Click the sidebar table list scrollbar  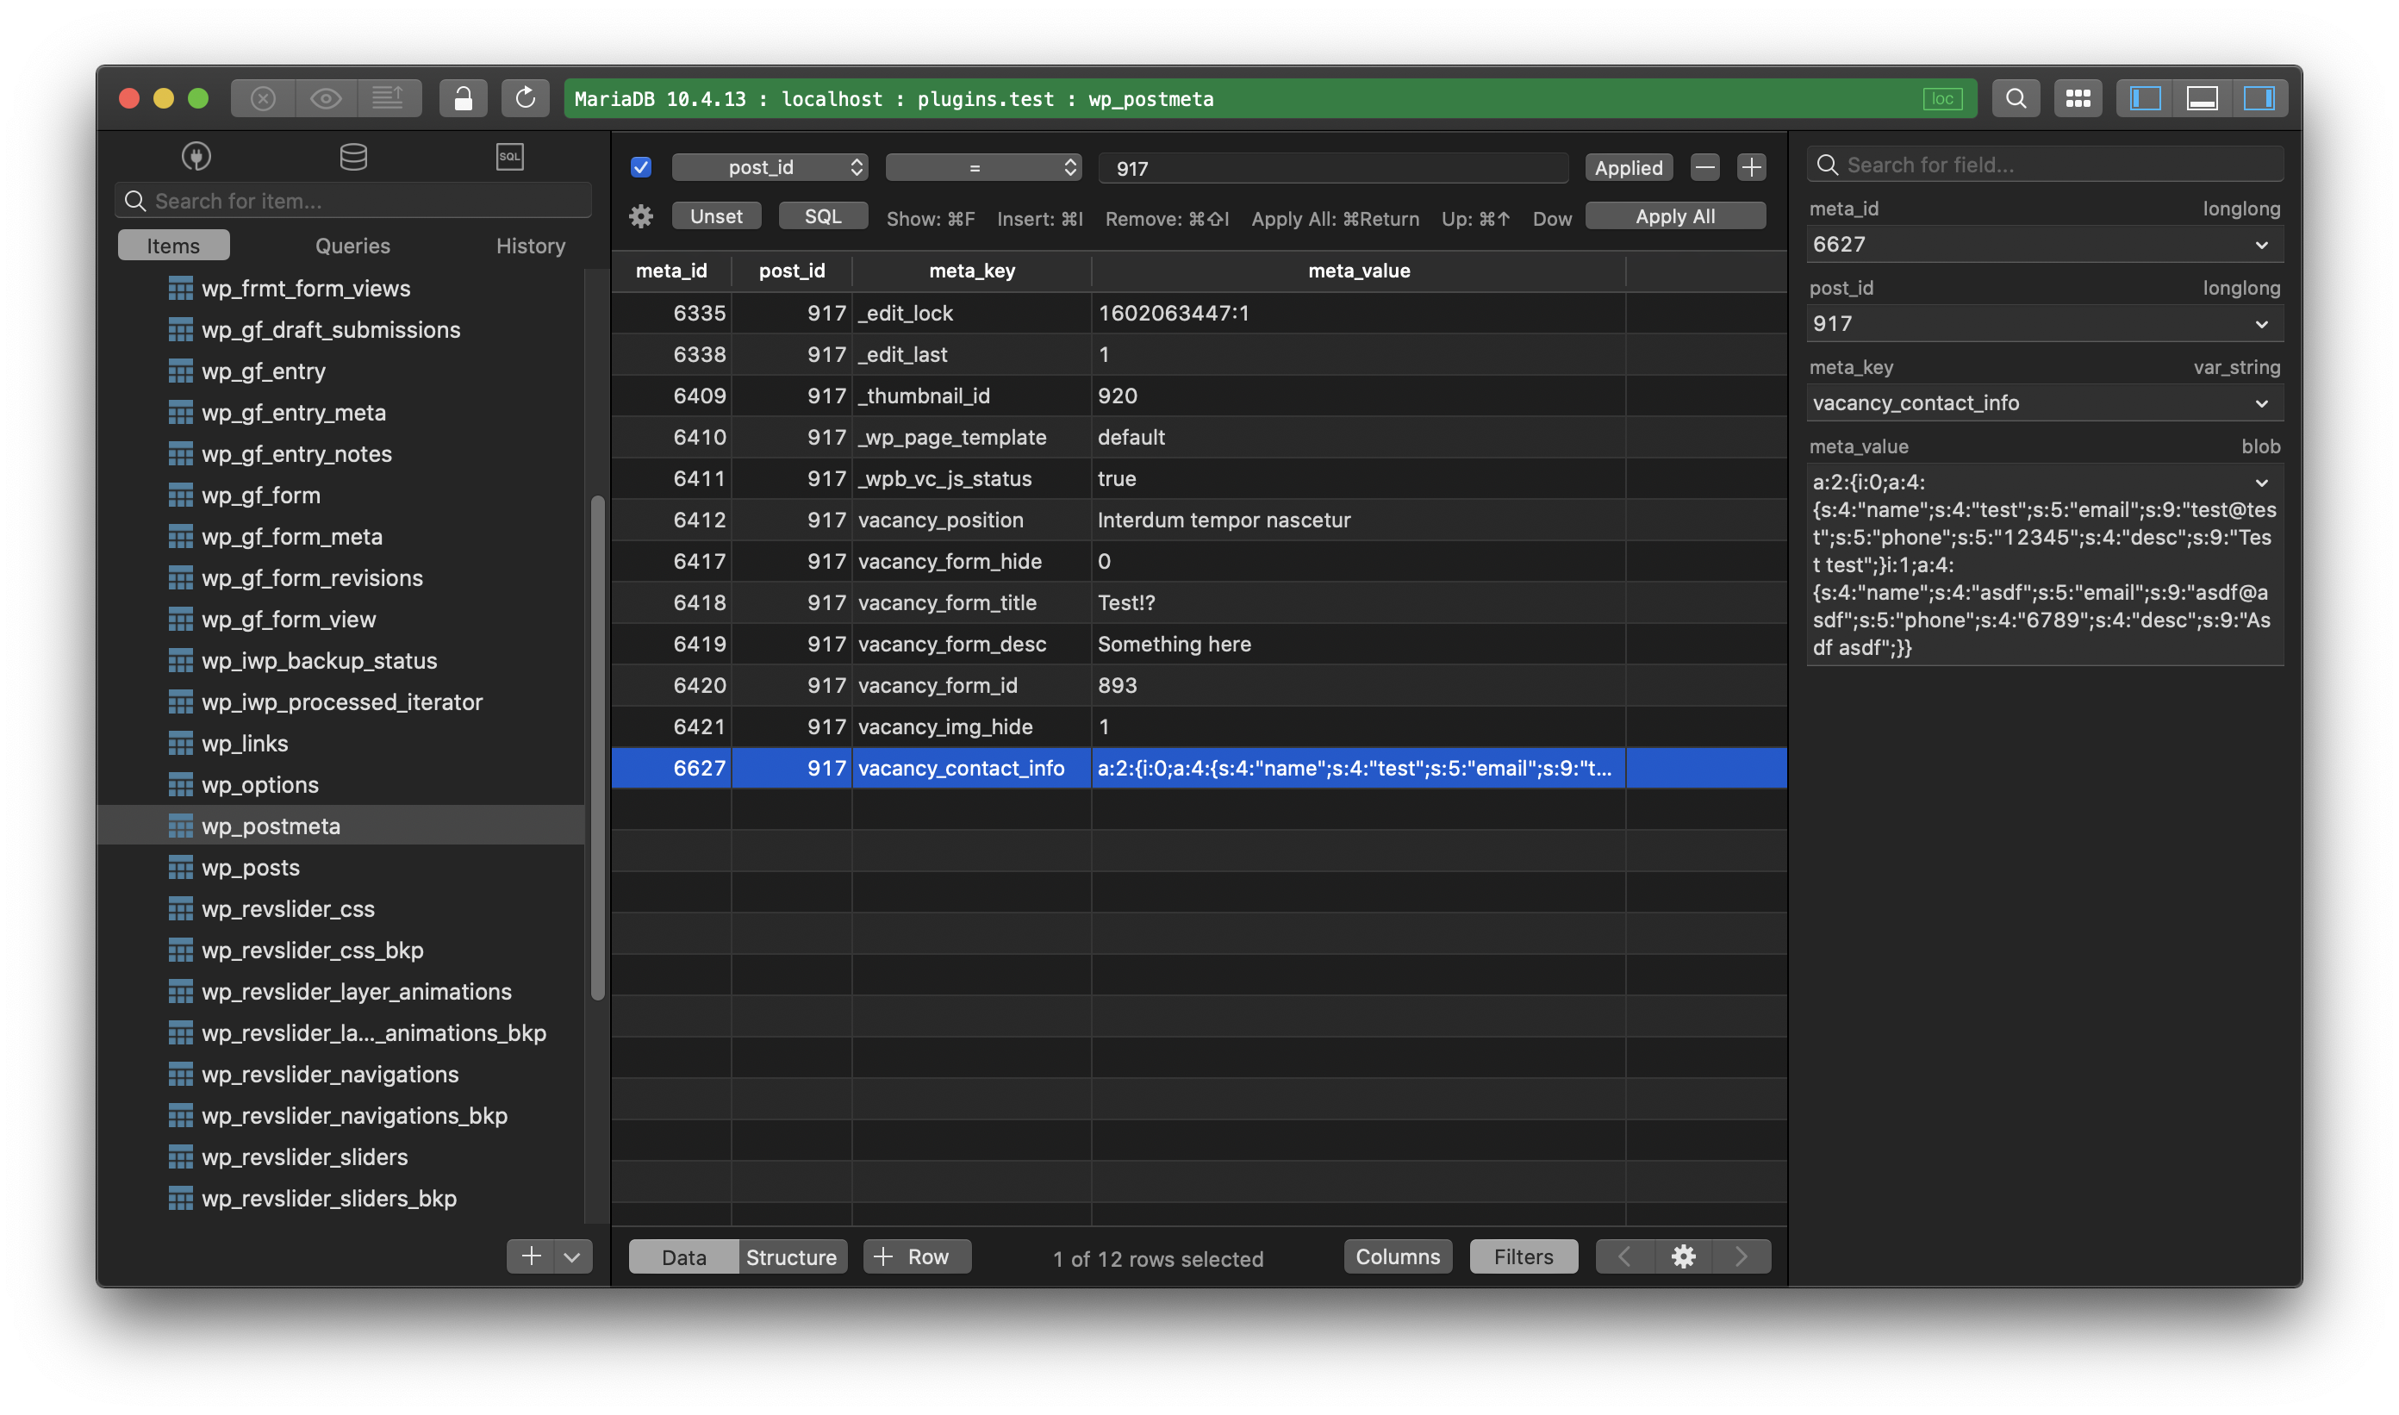[x=598, y=747]
